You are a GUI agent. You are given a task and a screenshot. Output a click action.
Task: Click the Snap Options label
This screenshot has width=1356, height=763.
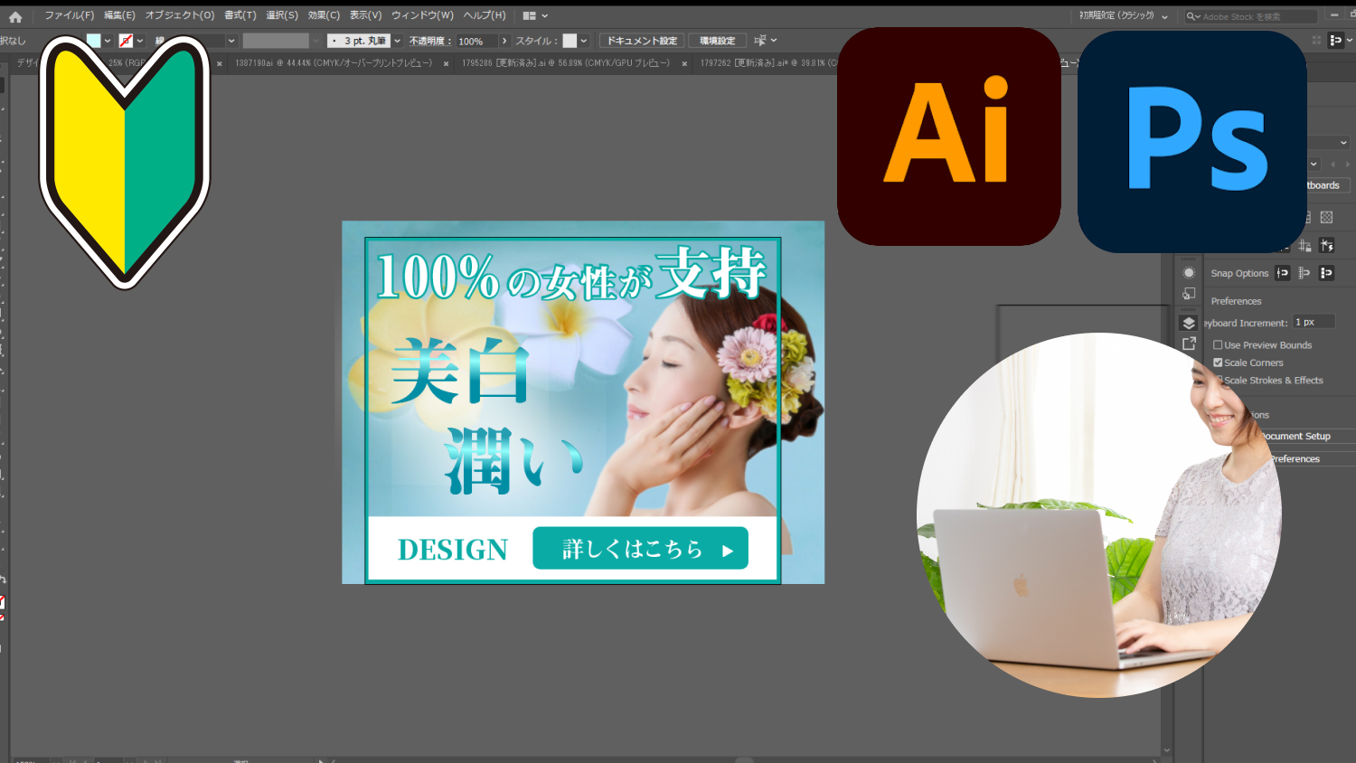(1239, 273)
